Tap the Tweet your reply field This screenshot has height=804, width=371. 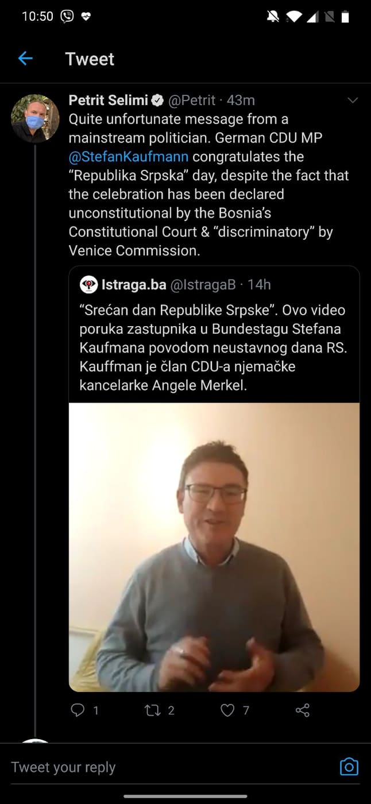(172, 767)
